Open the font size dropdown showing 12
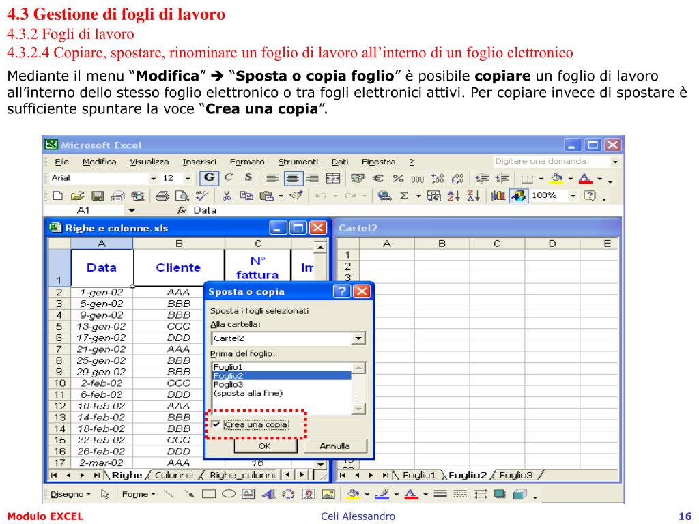699x524 pixels. point(188,179)
